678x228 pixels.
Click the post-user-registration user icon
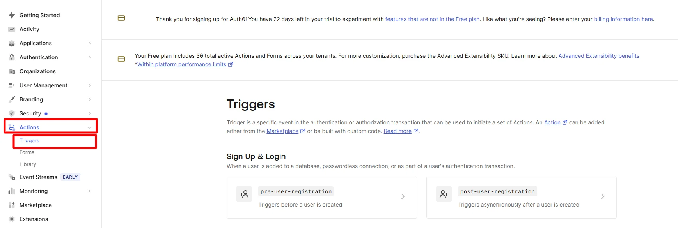(444, 194)
